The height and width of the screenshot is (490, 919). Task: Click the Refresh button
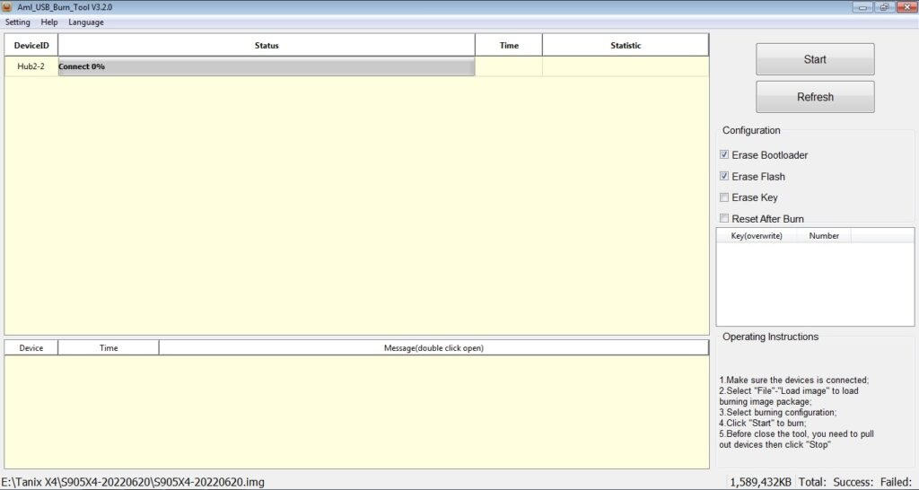coord(815,97)
